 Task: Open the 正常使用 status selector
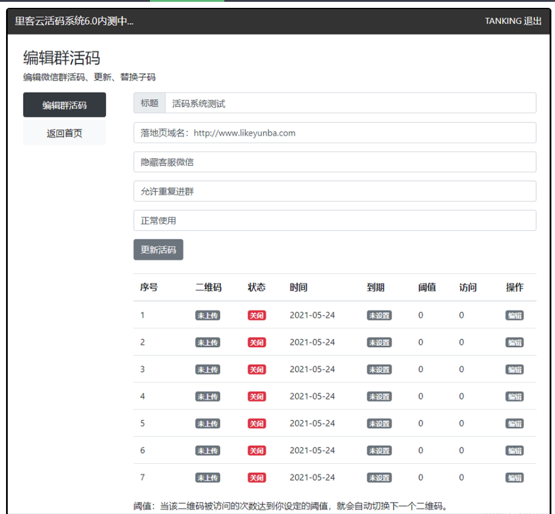click(334, 220)
